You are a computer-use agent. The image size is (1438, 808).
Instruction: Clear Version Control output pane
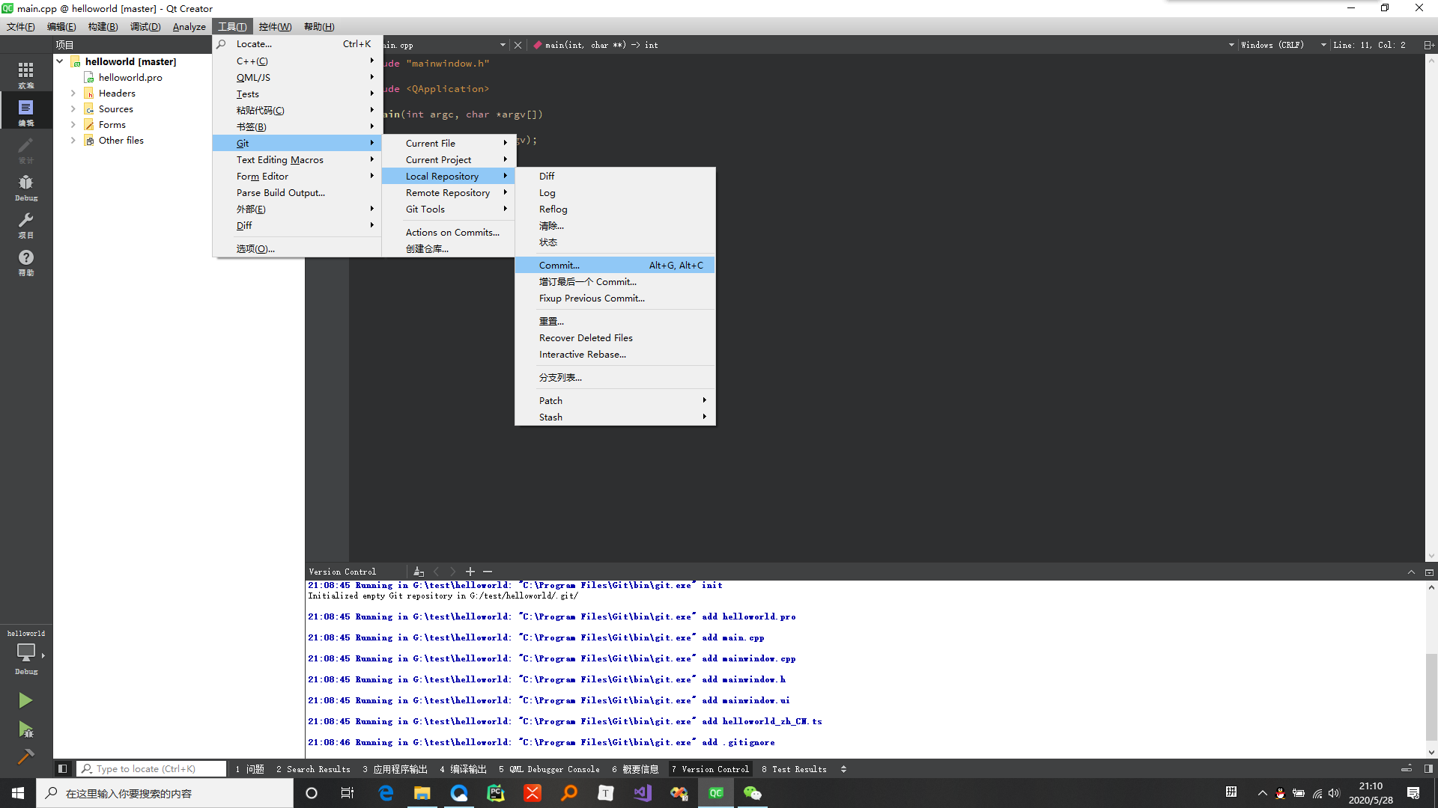click(419, 572)
